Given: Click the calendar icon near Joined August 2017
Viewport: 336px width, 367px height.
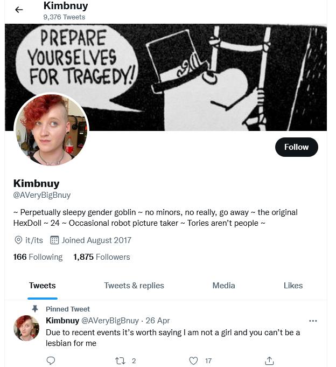Looking at the screenshot, I should coord(54,240).
